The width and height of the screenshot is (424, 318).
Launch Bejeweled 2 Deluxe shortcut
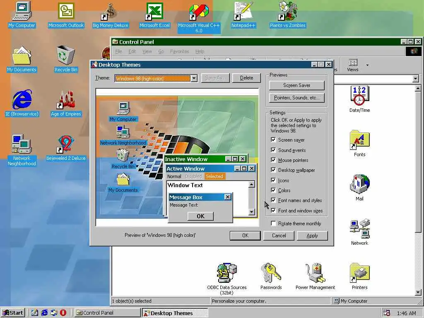(x=66, y=148)
